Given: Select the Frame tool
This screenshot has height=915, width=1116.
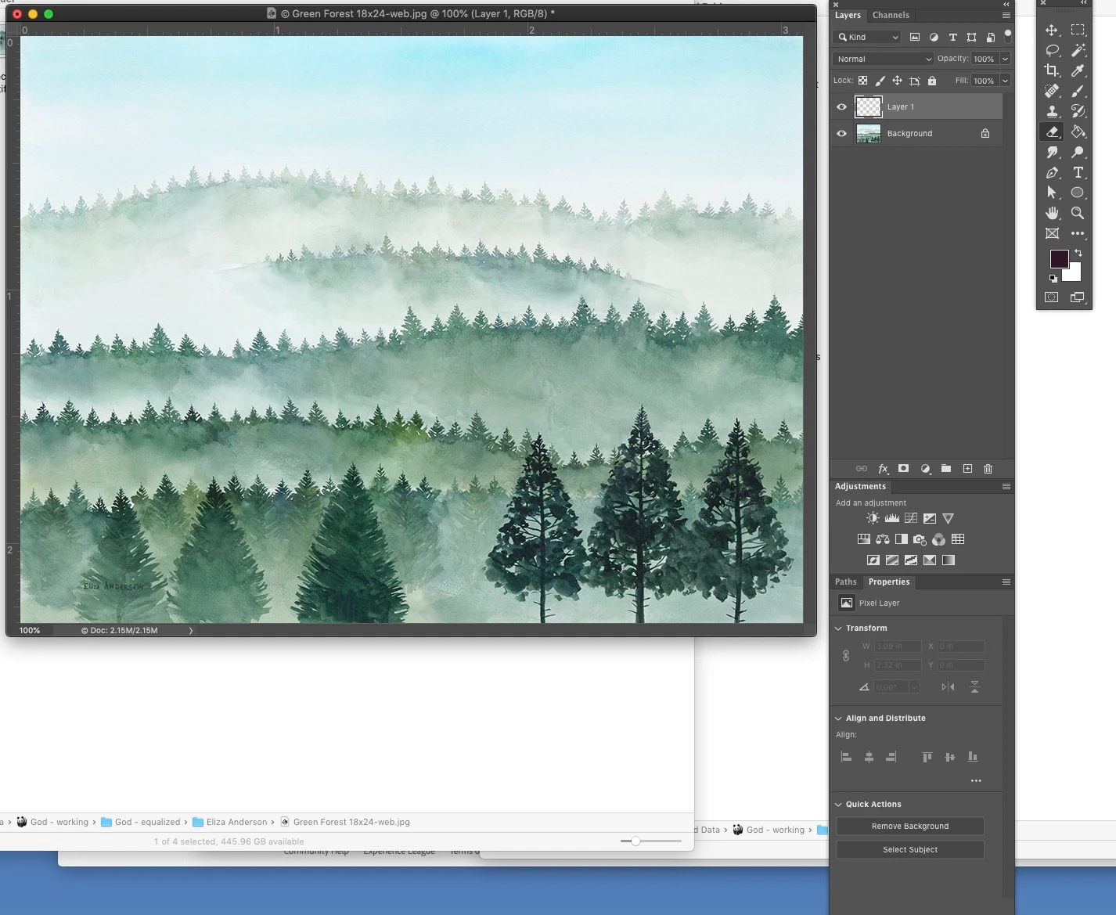Looking at the screenshot, I should [1052, 233].
